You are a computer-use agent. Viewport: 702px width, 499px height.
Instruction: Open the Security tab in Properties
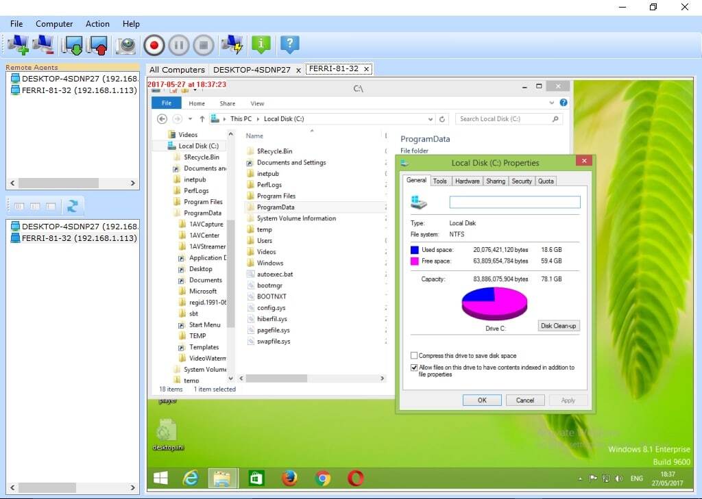521,181
